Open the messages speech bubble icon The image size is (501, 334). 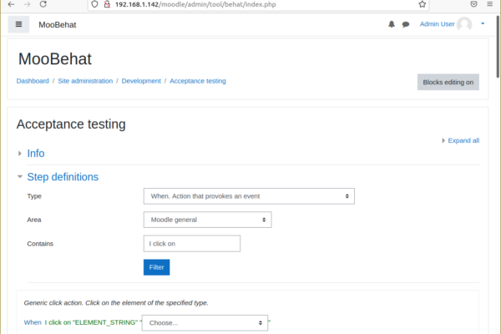point(406,24)
